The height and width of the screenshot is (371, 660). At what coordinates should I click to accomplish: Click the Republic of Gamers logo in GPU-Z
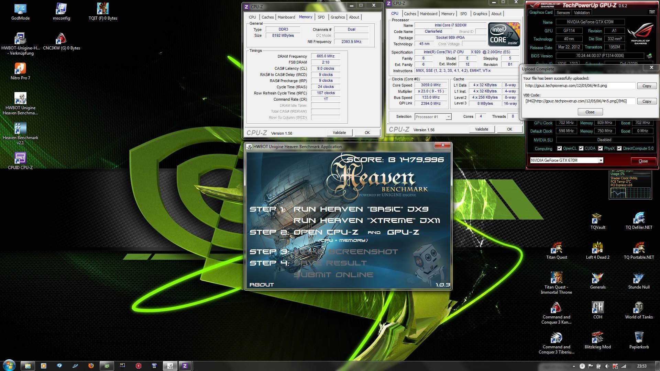click(x=640, y=34)
